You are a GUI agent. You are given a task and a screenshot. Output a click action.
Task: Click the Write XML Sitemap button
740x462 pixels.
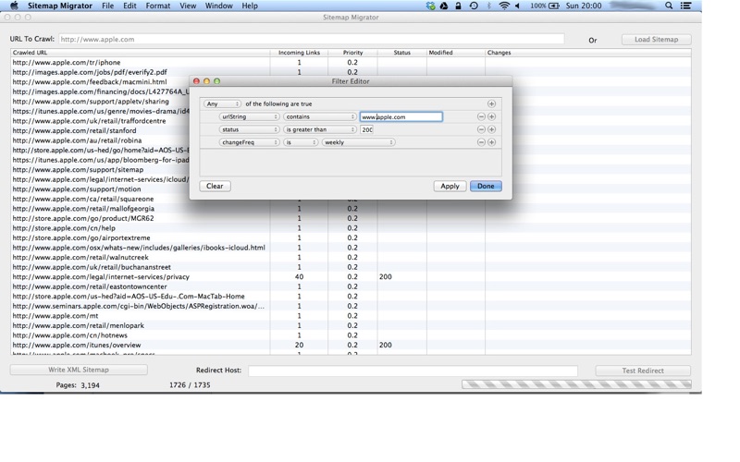[x=79, y=370]
